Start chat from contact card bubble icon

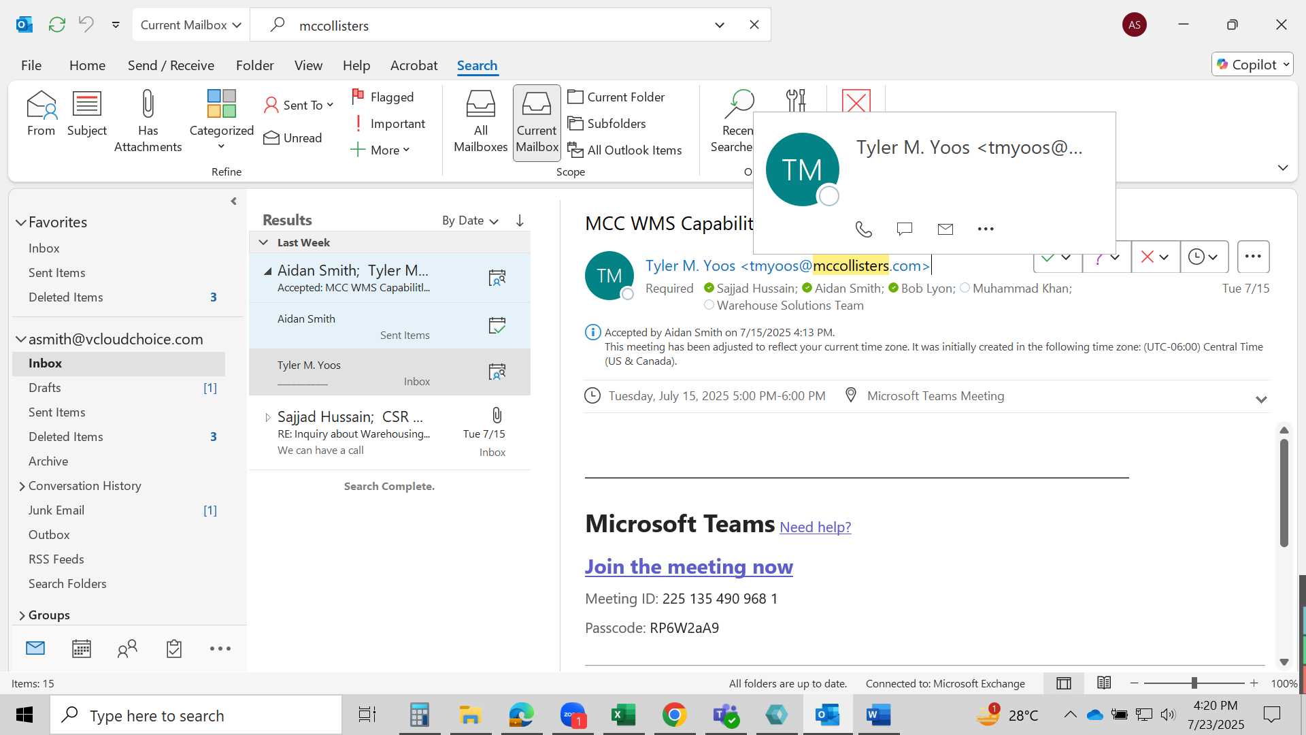pyautogui.click(x=904, y=229)
